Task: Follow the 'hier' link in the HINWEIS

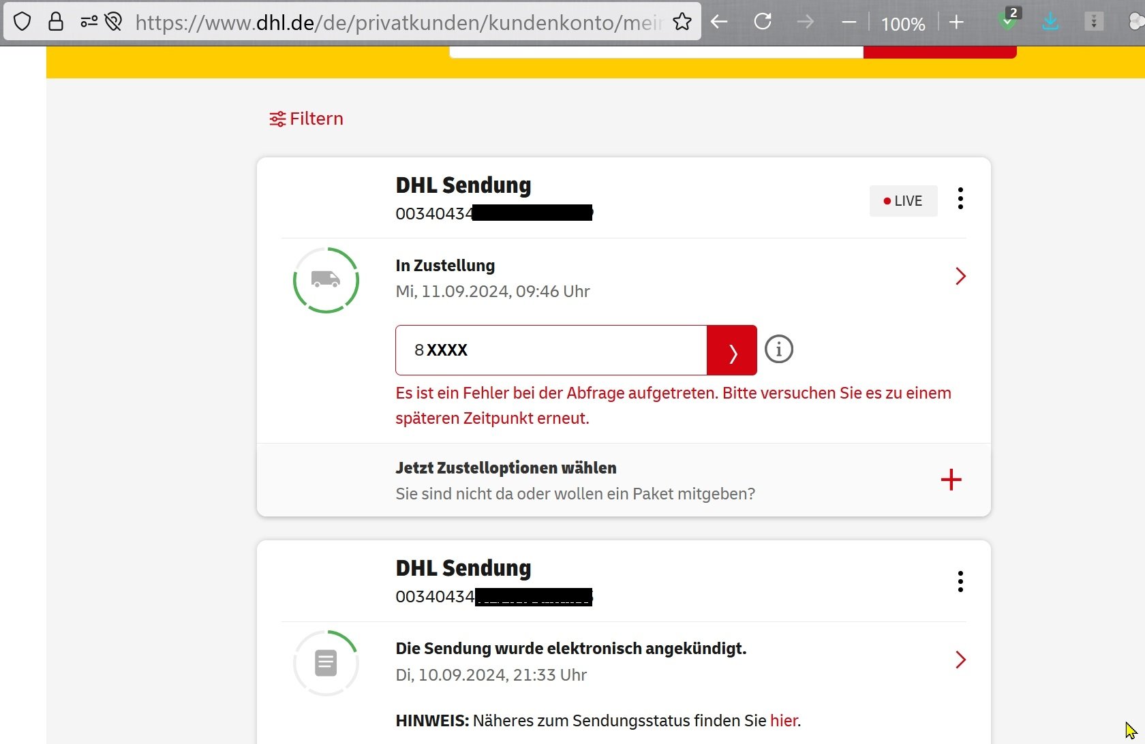Action: pyautogui.click(x=784, y=721)
